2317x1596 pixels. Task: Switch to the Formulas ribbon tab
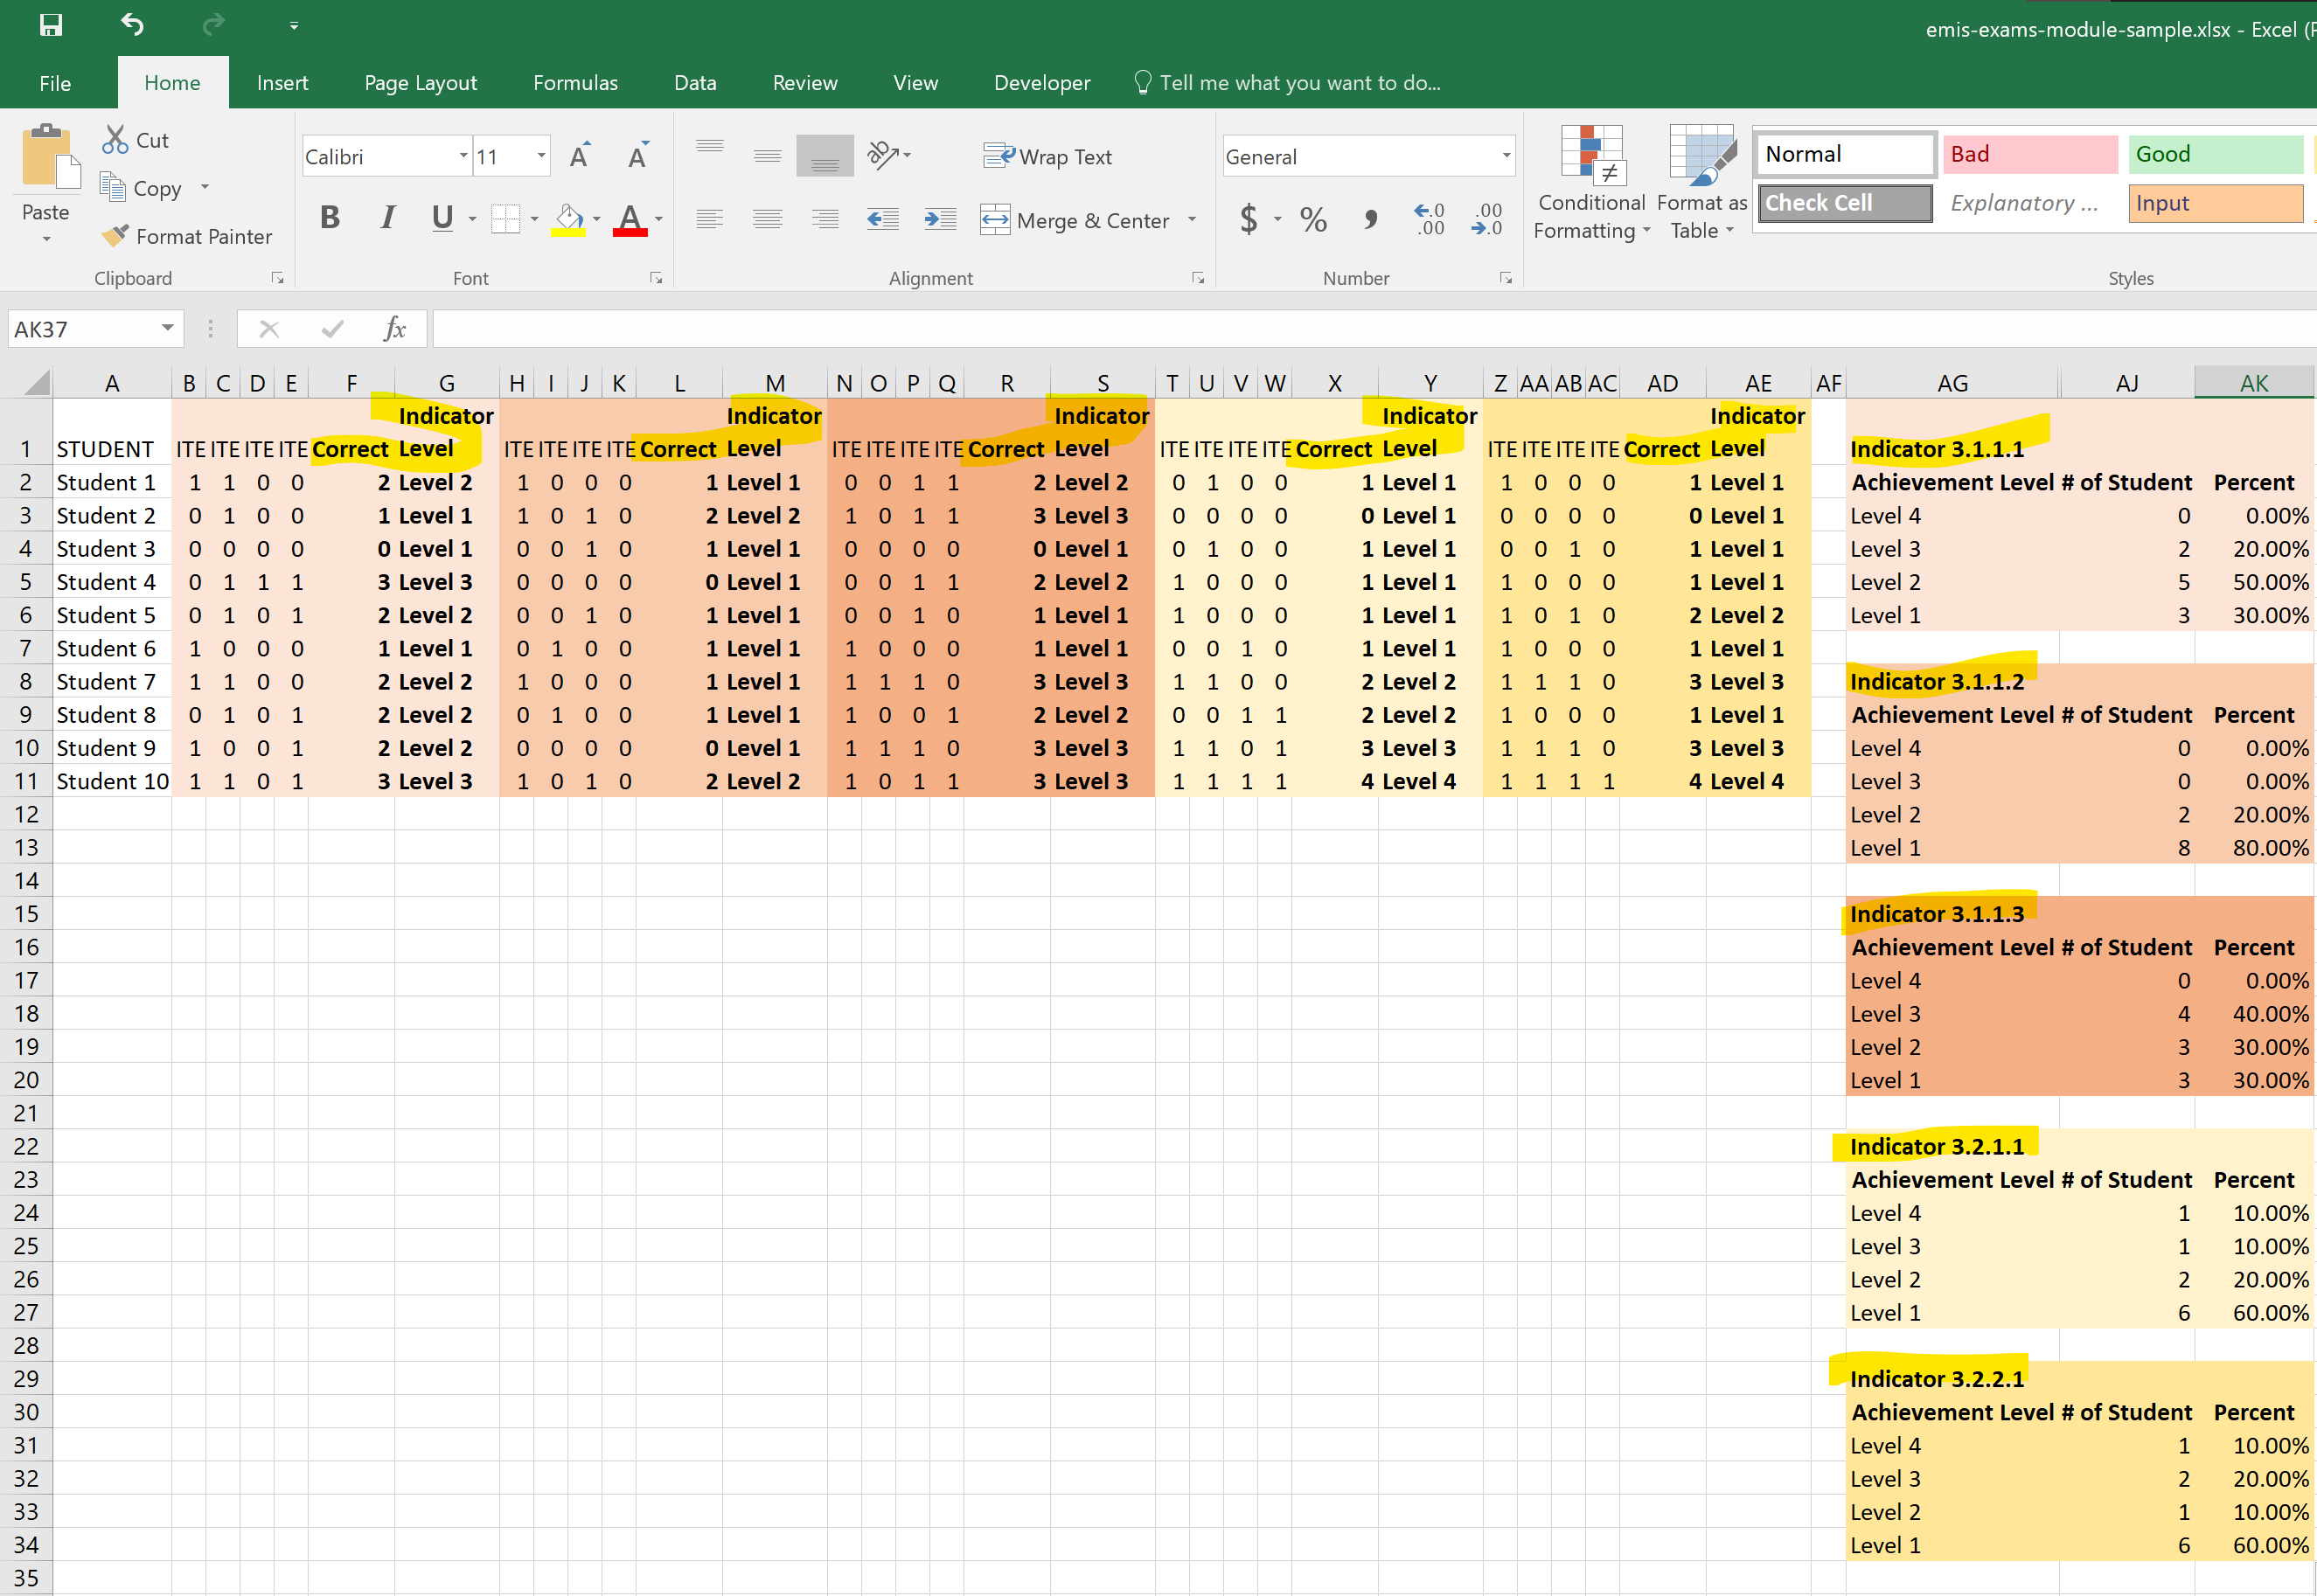click(x=575, y=83)
